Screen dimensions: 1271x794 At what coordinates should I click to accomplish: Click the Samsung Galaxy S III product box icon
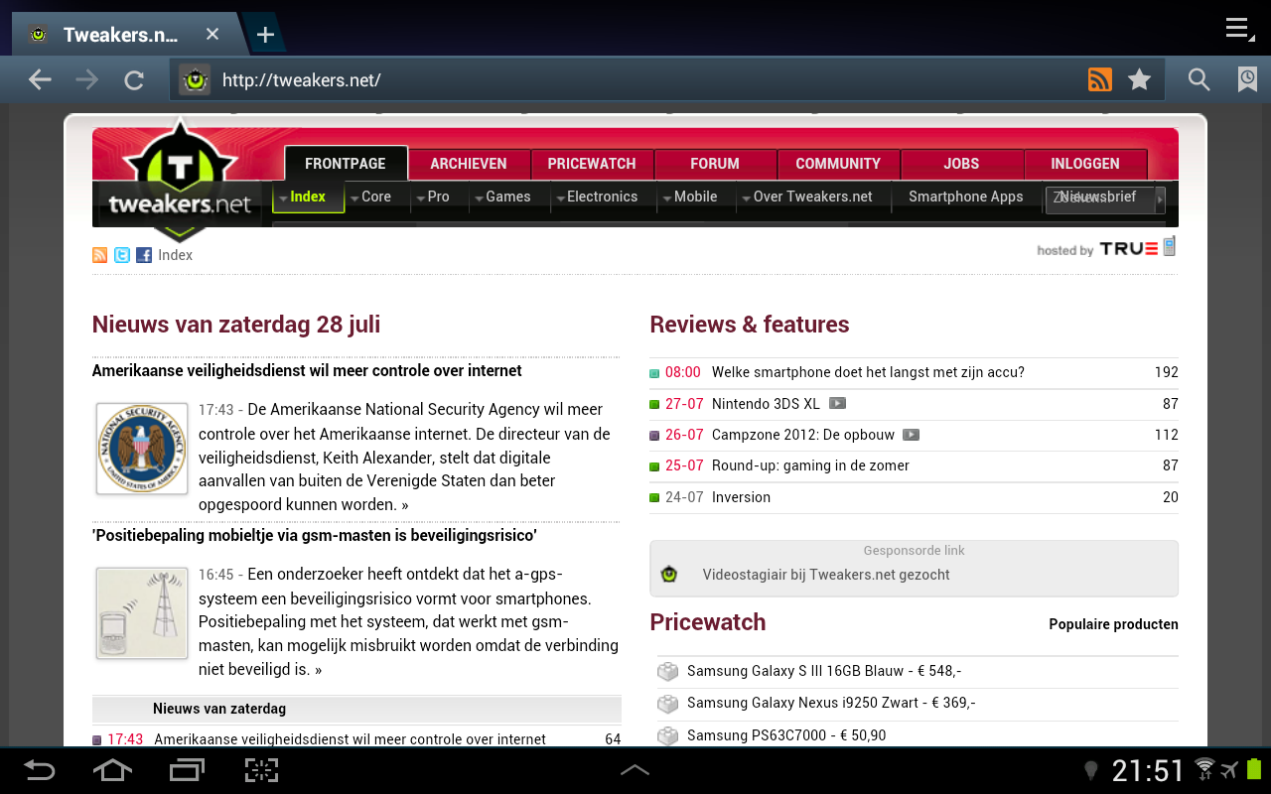[x=668, y=672]
